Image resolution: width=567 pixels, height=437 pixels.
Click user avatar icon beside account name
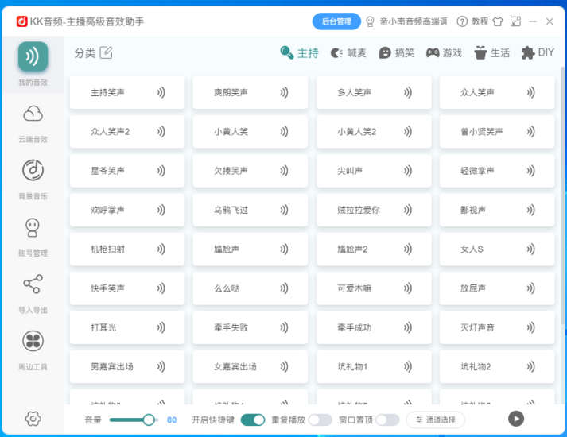[x=370, y=21]
